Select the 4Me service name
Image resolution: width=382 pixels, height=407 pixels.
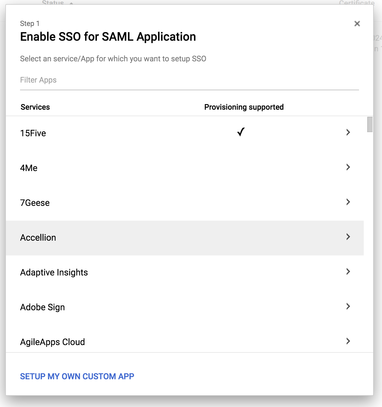click(29, 168)
